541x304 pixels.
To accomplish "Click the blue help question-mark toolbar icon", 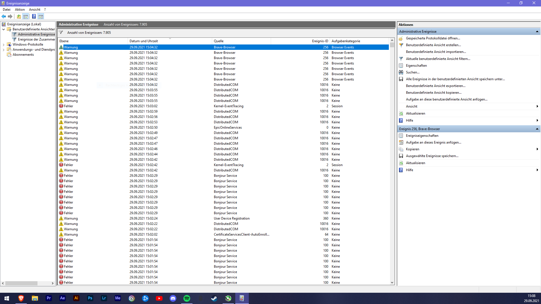I will click(34, 16).
